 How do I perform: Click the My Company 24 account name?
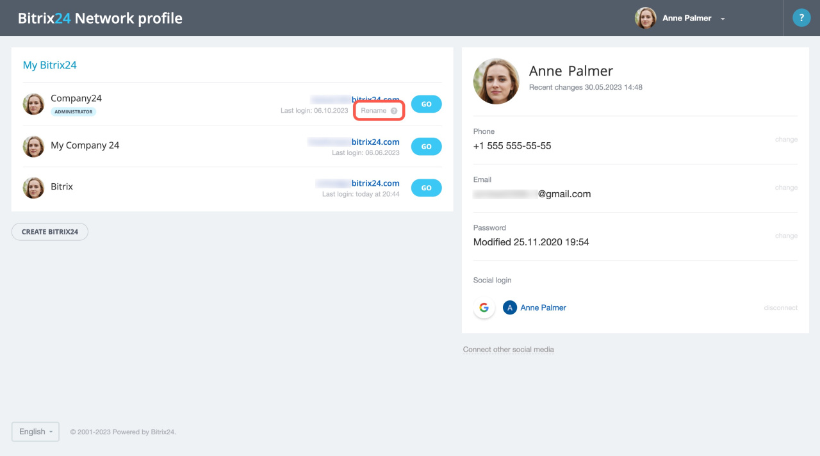85,145
